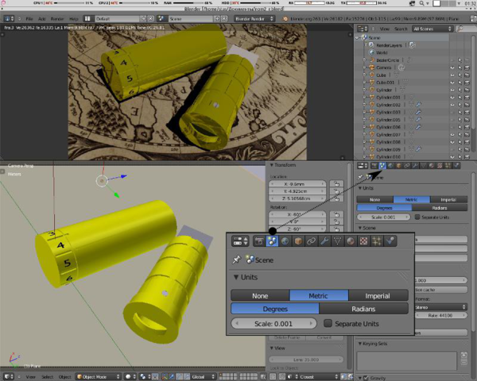This screenshot has width=477, height=381.
Task: Select Imperial units in enlarged callout
Action: coord(378,295)
